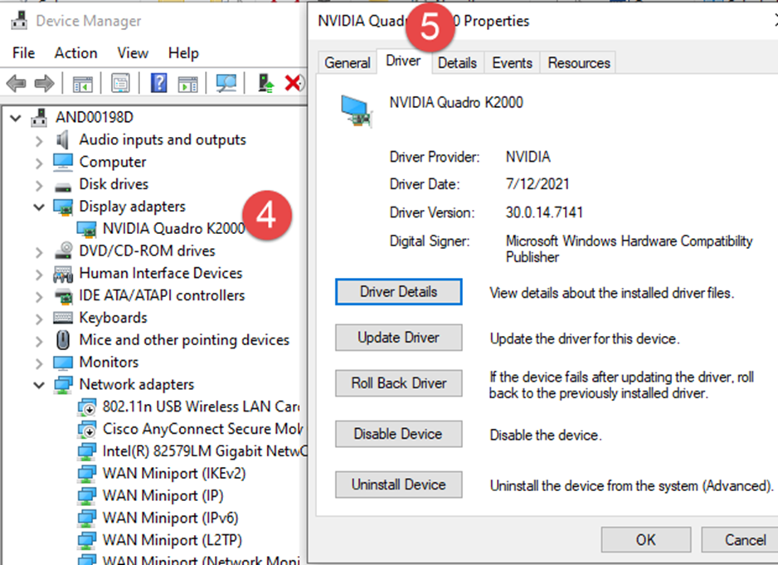The image size is (778, 565).
Task: Collapse the Display adapters category
Action: (38, 207)
